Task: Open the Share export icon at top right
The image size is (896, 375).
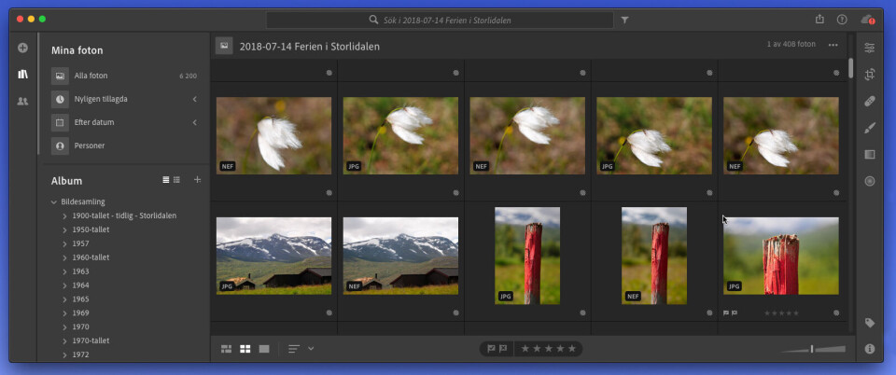Action: tap(820, 20)
